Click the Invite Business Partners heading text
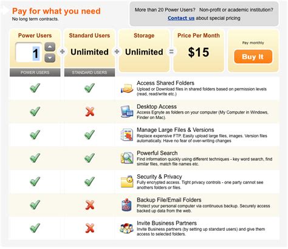The width and height of the screenshot is (288, 249). point(166,223)
